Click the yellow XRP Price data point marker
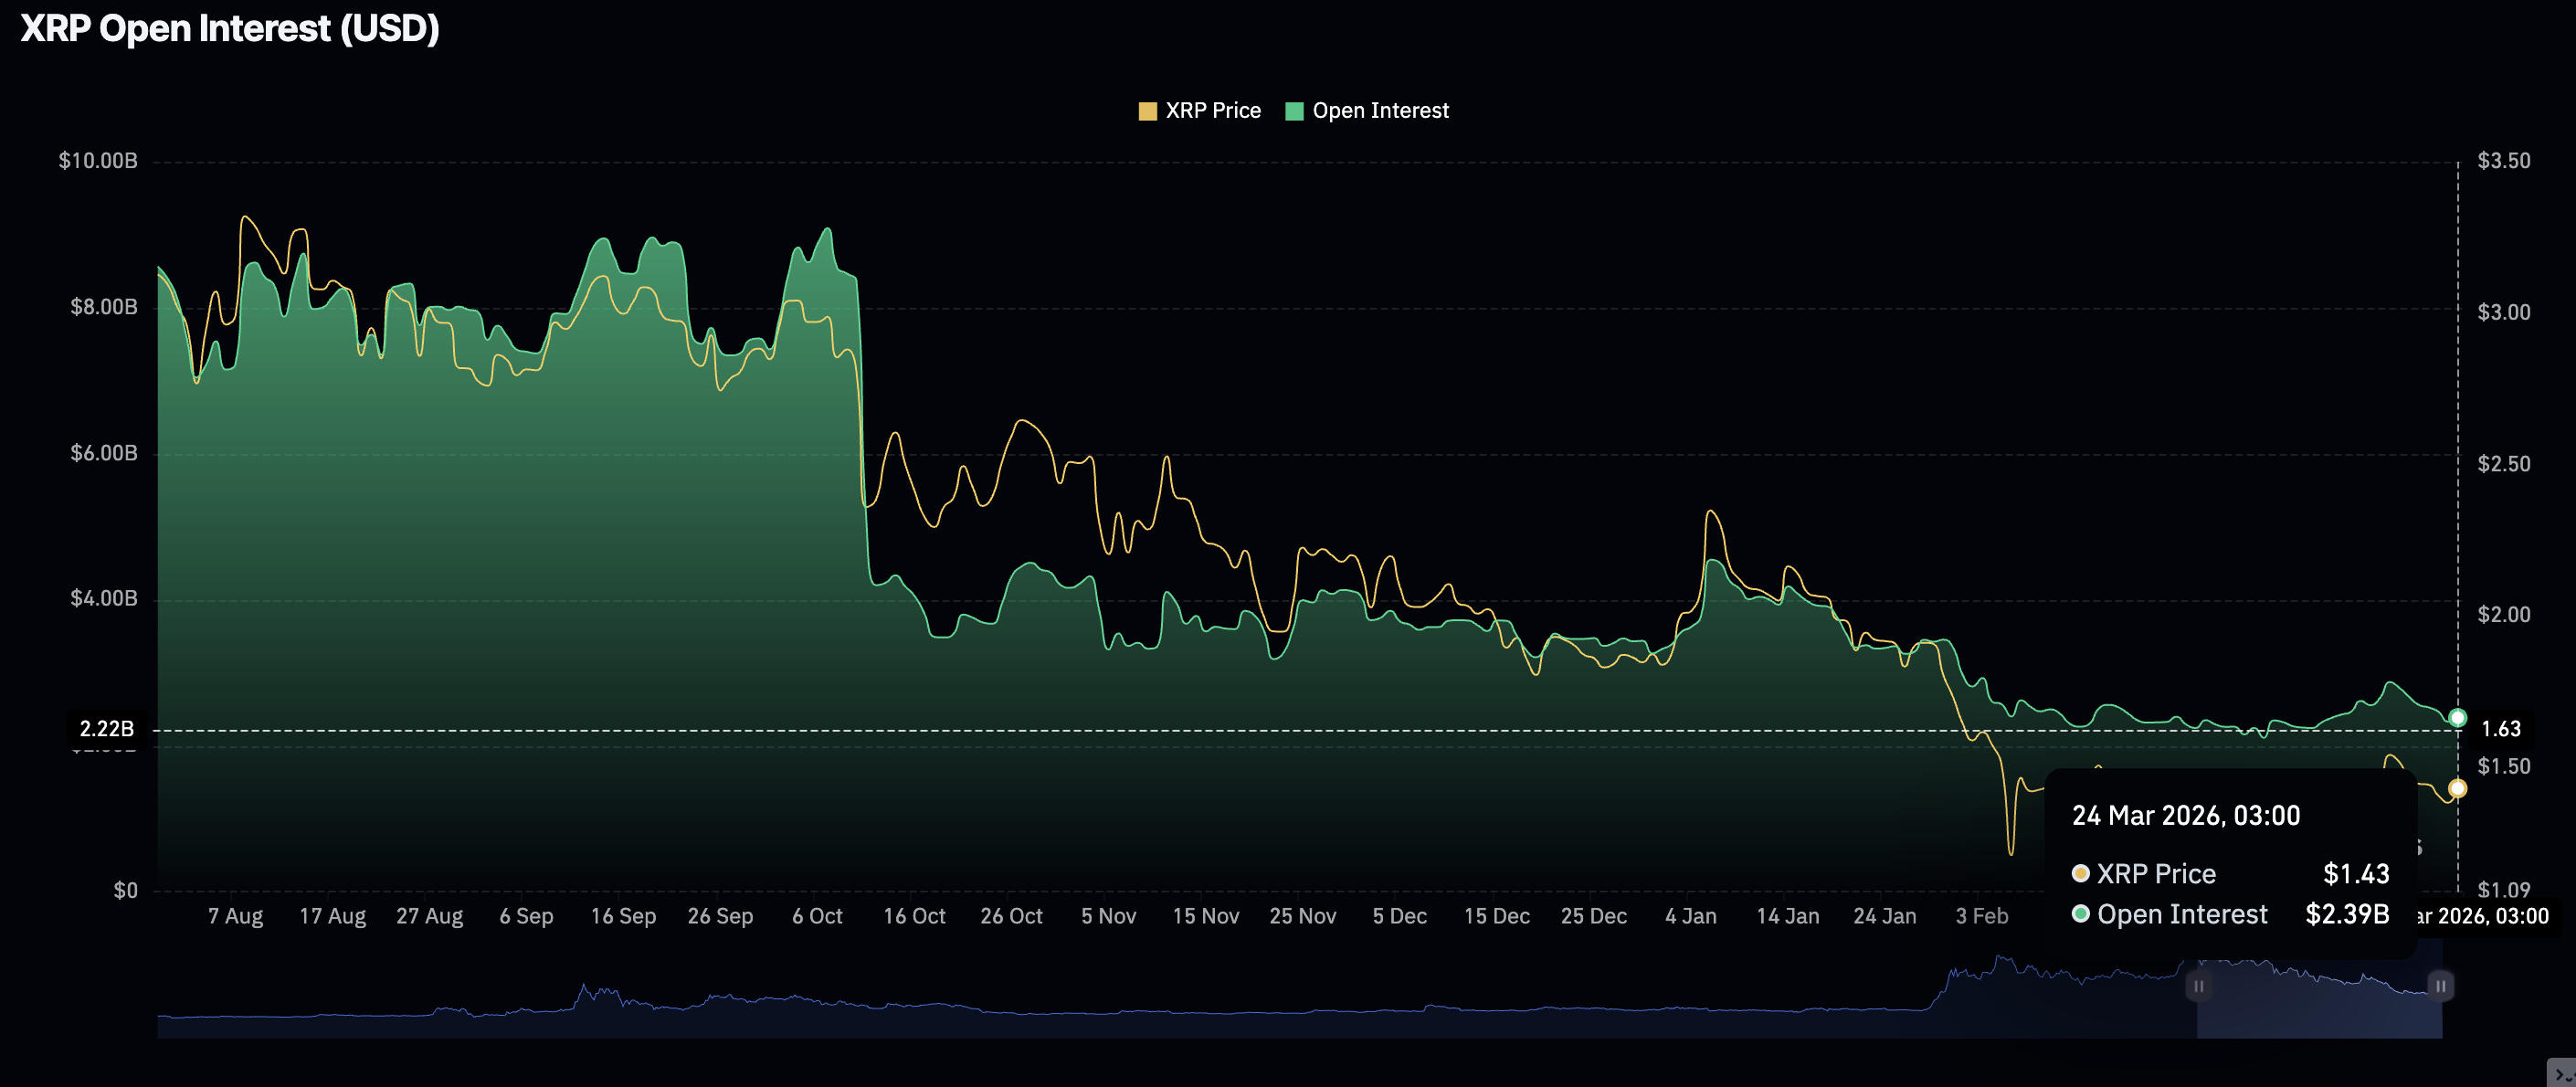Image resolution: width=2576 pixels, height=1087 pixels. click(x=2457, y=789)
